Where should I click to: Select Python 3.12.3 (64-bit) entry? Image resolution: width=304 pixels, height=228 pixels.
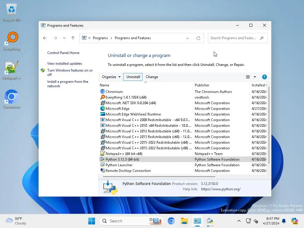tap(183, 159)
